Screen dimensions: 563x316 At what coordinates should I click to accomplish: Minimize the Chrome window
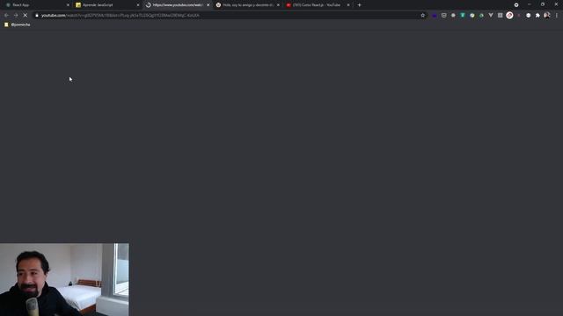pyautogui.click(x=530, y=4)
